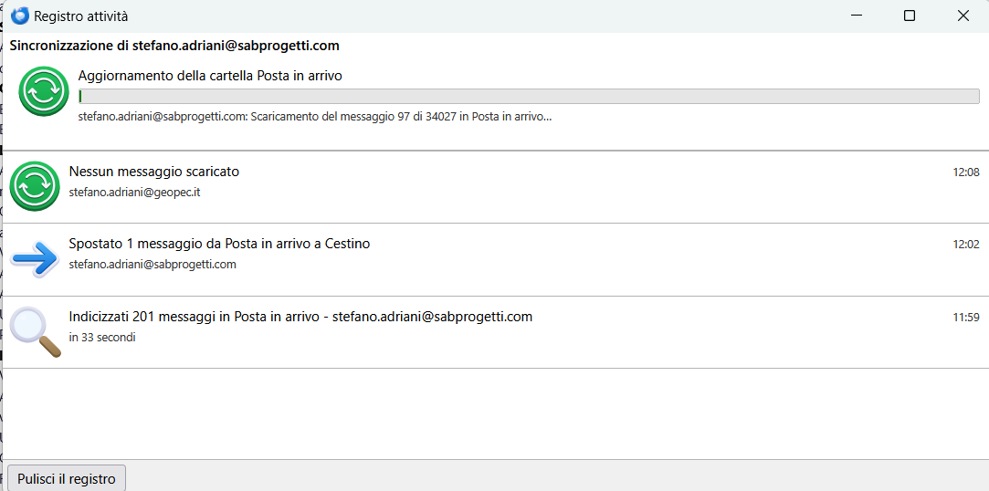Click the 12:08 timestamp
This screenshot has height=491, width=989.
(x=965, y=172)
